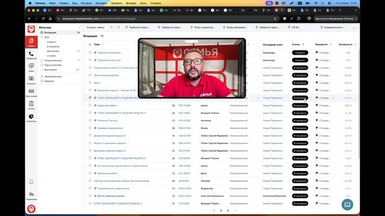
Task: Click priority flag in Владислав row
Action: click(x=317, y=188)
